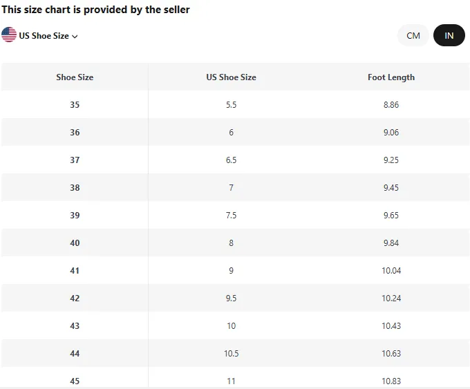Click foot length 10.04 value

pos(391,271)
